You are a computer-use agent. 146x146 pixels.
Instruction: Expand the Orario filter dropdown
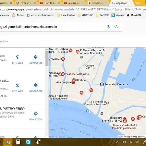click(x=4, y=41)
